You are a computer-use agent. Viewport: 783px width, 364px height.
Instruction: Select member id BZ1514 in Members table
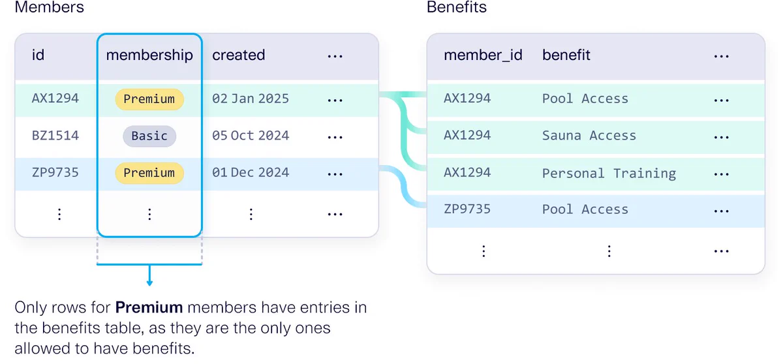point(55,136)
